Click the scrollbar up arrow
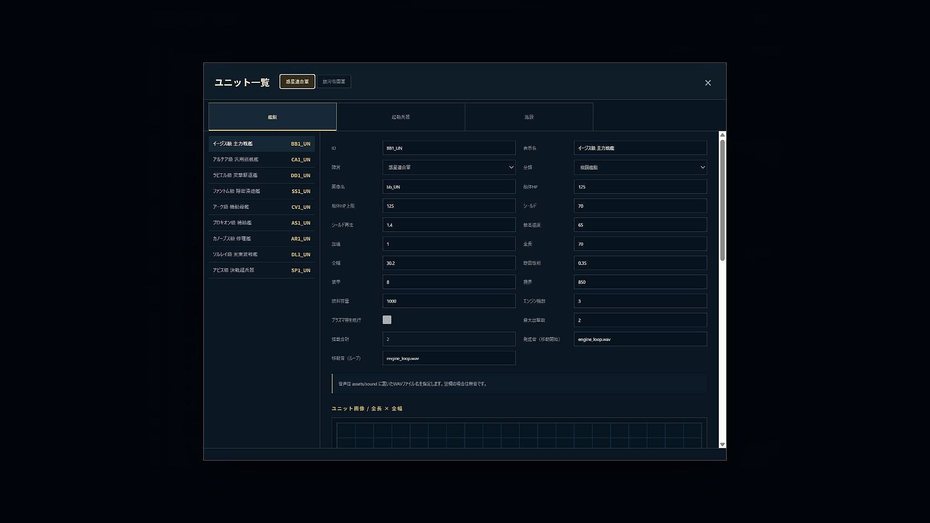This screenshot has width=930, height=523. click(x=722, y=135)
